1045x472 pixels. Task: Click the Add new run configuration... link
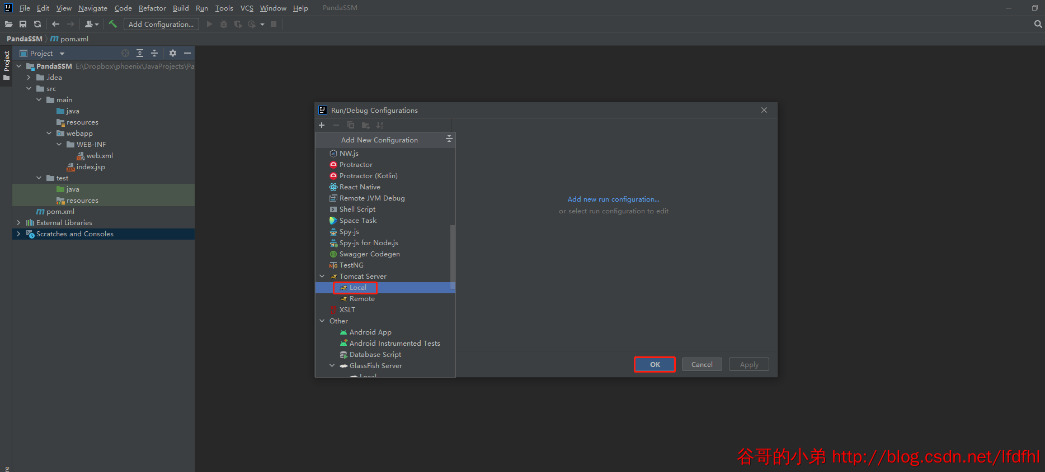(613, 199)
